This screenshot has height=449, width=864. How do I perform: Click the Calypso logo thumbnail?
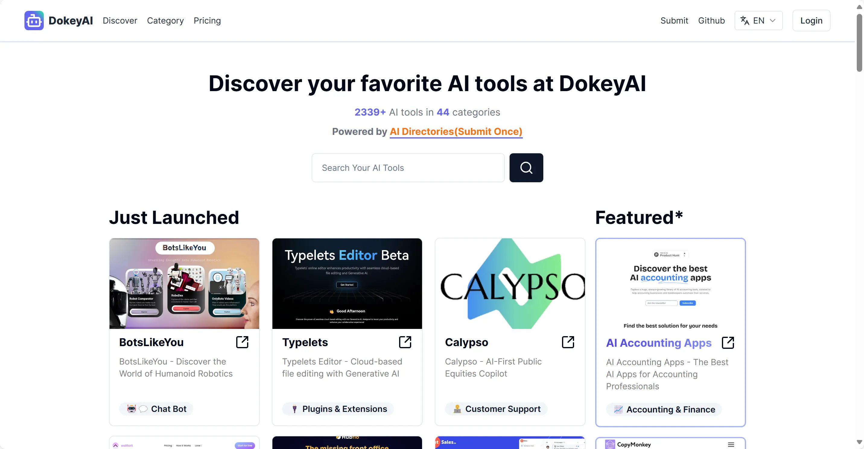point(510,284)
